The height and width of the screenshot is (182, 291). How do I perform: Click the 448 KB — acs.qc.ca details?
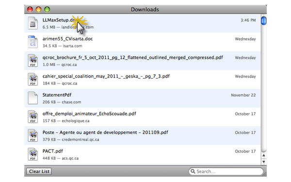click(61, 158)
